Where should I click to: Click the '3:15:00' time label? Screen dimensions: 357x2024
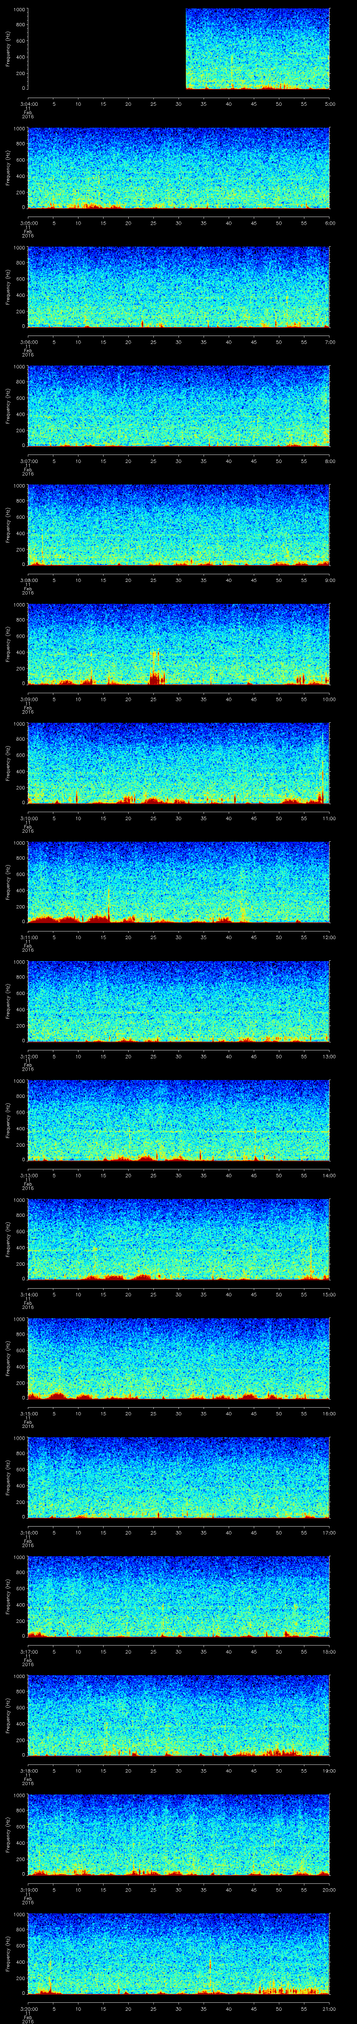[28, 1414]
